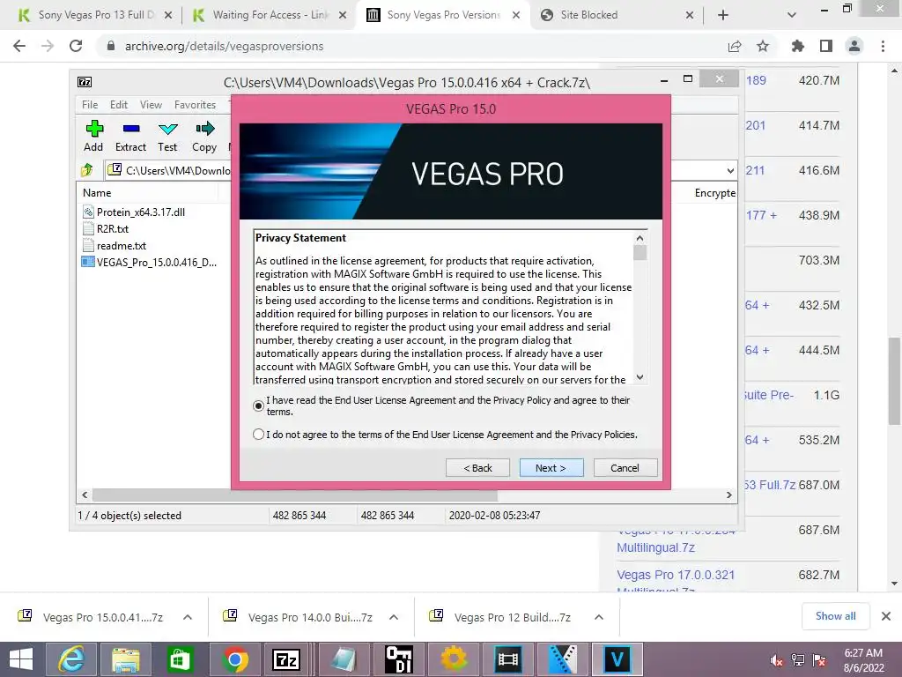Open the tab search dropdown
Image resolution: width=902 pixels, height=677 pixels.
tap(792, 15)
